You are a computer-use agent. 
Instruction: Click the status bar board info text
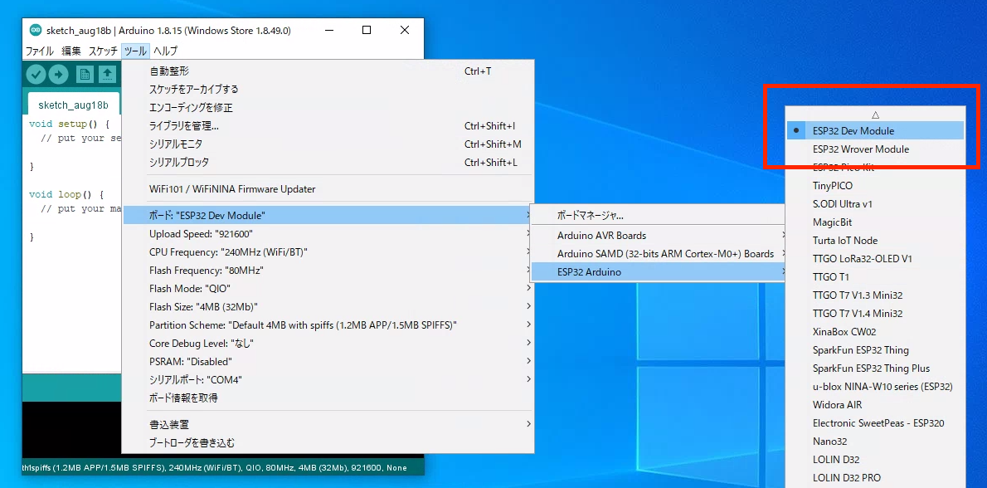[215, 468]
